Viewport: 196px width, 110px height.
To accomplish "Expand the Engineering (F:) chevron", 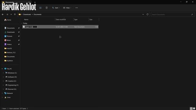I will tap(3, 85).
